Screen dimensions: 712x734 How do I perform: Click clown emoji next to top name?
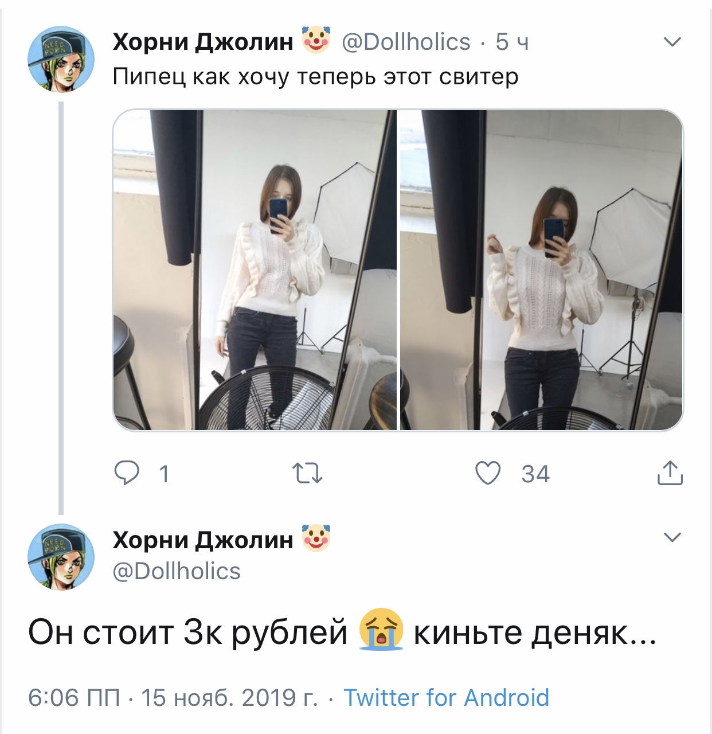coord(316,41)
